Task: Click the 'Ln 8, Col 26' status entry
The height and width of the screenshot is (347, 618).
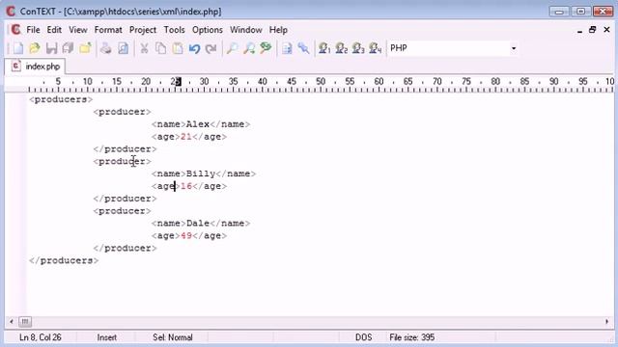Action: [x=41, y=337]
